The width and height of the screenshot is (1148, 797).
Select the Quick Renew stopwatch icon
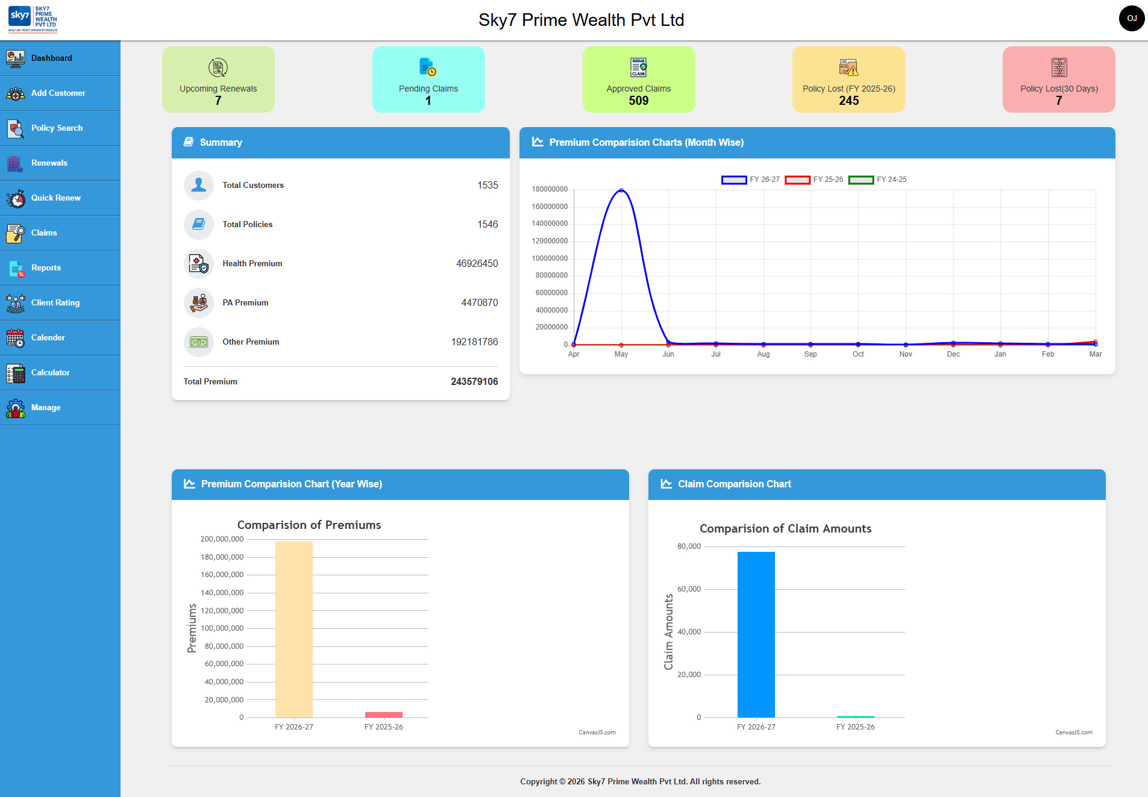coord(15,198)
